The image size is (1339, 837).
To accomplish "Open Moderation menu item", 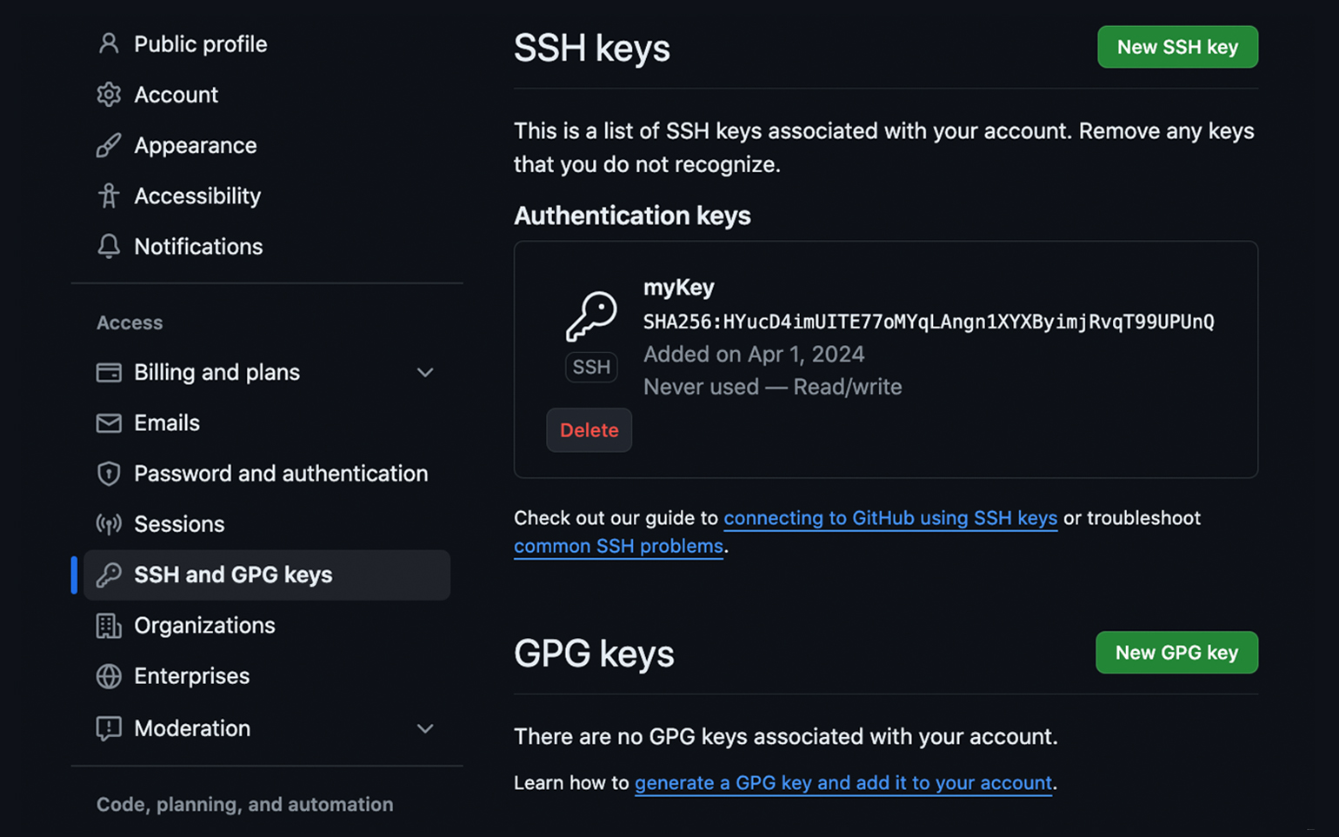I will (266, 728).
